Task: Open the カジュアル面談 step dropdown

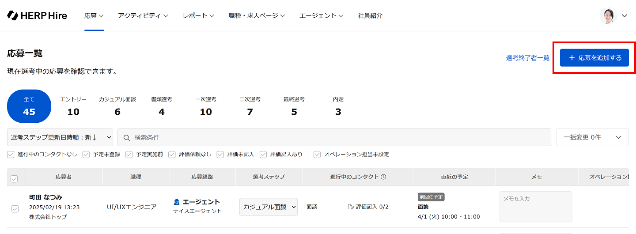Action: (x=269, y=207)
